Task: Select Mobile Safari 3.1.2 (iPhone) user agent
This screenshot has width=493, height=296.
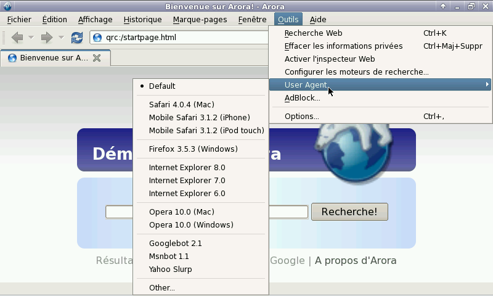Action: pyautogui.click(x=201, y=117)
